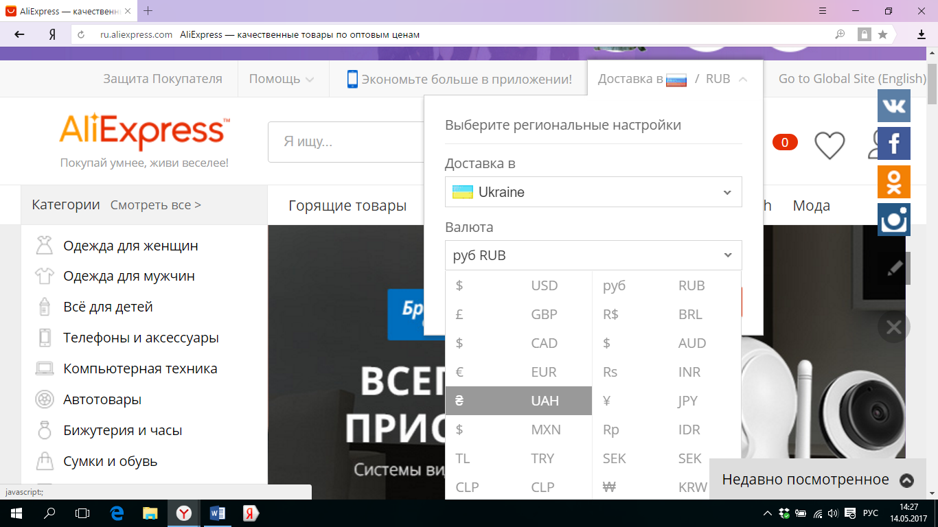Open Мода tab
The image size is (938, 527).
[x=812, y=205]
